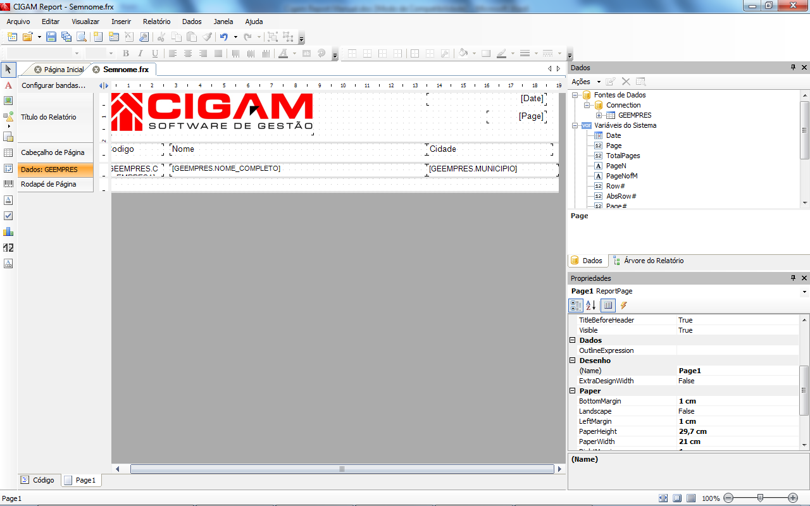810x506 pixels.
Task: Open the Relatório menu
Action: coord(156,22)
